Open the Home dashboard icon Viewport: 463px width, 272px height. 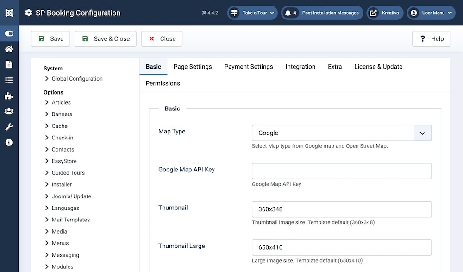9,49
